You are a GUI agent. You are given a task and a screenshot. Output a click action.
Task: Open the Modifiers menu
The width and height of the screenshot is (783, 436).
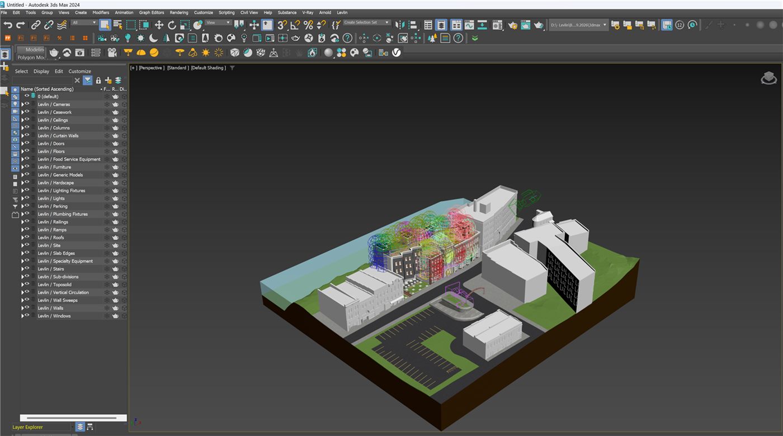(101, 12)
